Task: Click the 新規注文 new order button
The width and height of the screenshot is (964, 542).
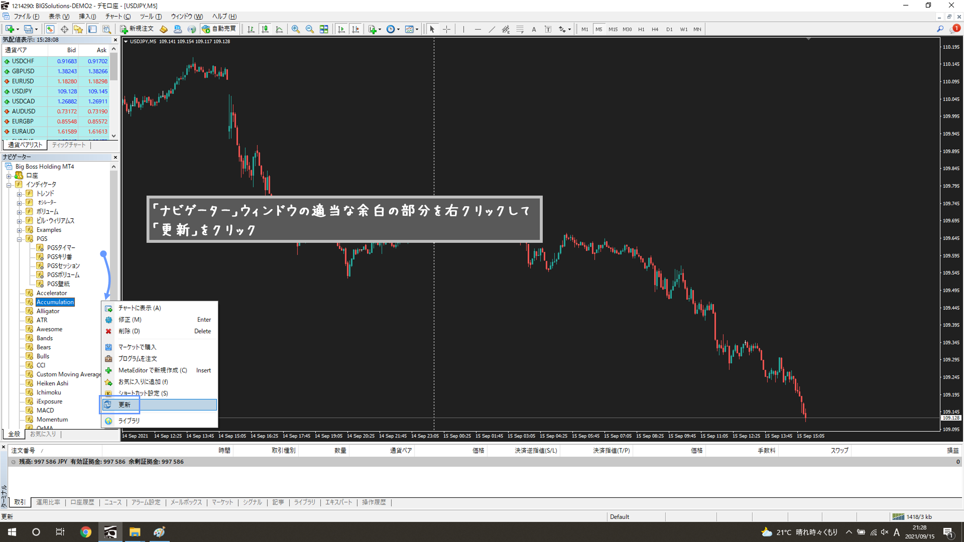Action: click(x=137, y=29)
